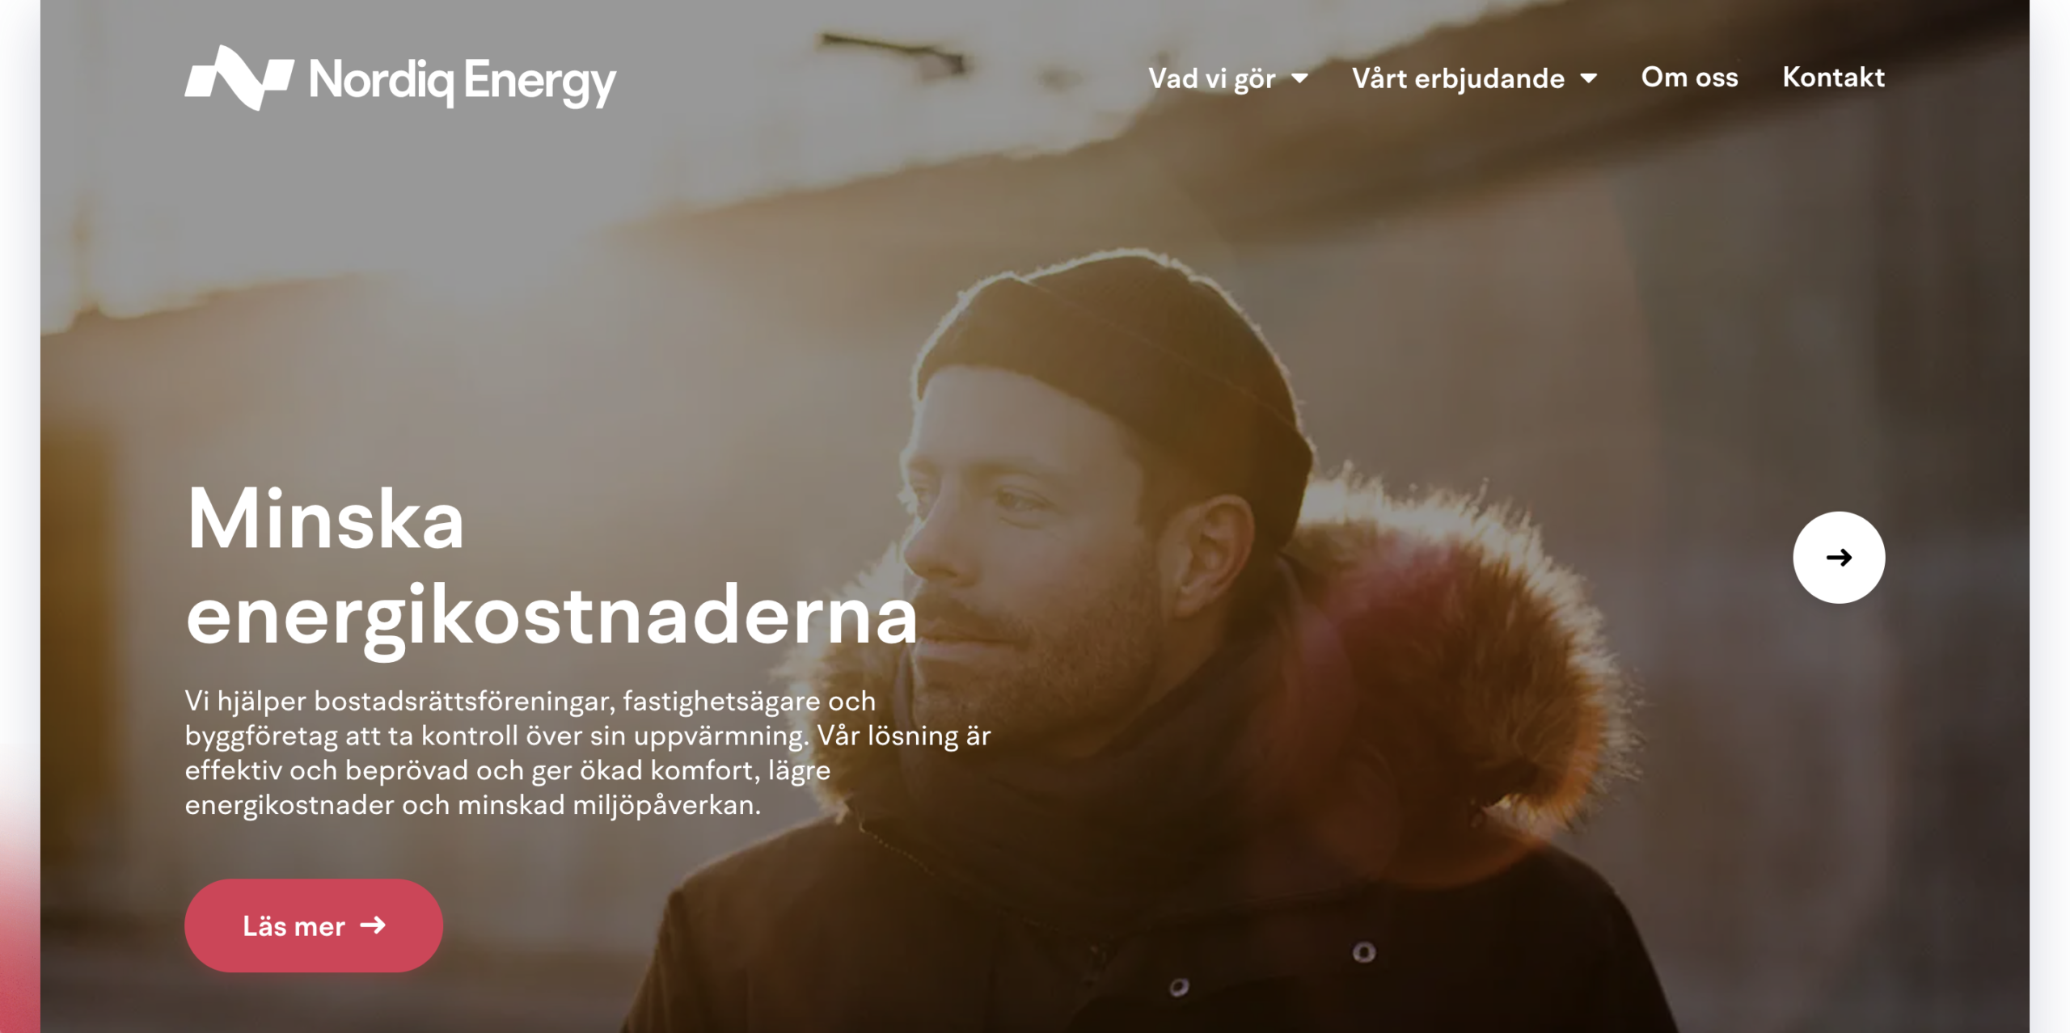Screen dimensions: 2070x1033
Task: Click the red Läs mer button
Action: [x=314, y=925]
